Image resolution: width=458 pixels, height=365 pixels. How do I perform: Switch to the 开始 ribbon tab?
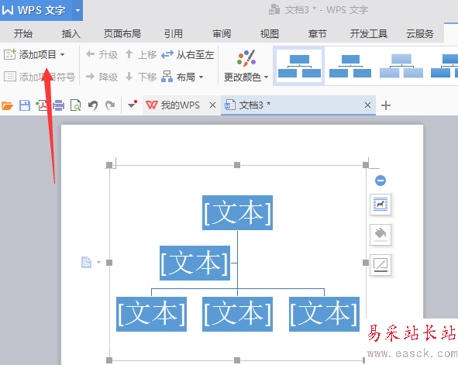pyautogui.click(x=22, y=34)
